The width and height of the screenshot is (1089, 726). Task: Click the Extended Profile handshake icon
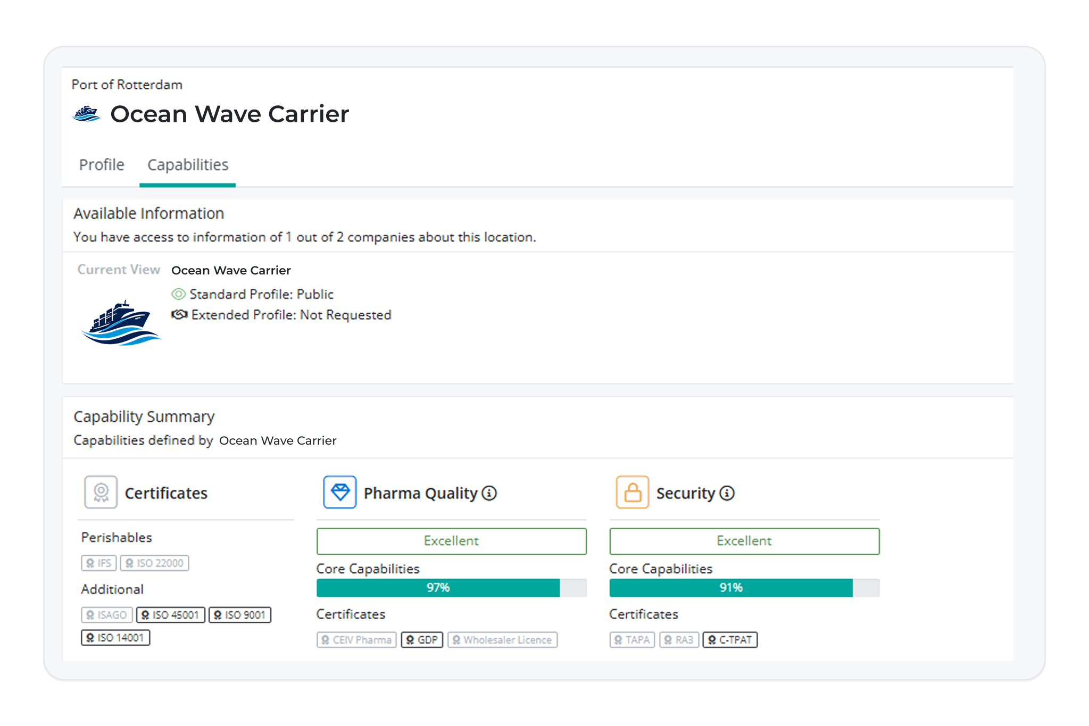(179, 315)
